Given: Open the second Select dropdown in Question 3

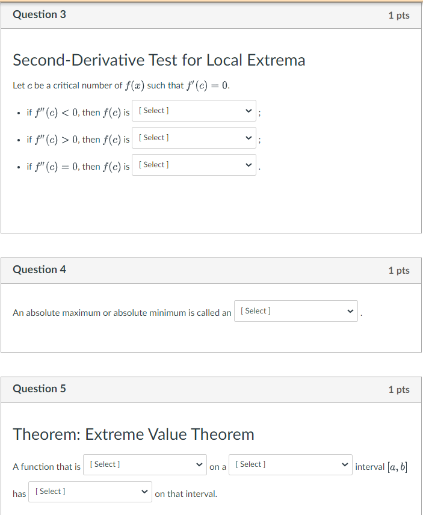Looking at the screenshot, I should point(193,138).
